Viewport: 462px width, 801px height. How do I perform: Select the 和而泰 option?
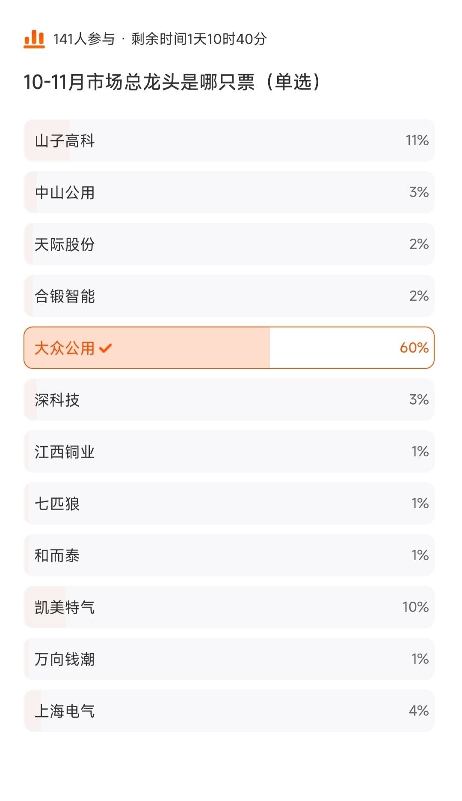click(x=229, y=555)
